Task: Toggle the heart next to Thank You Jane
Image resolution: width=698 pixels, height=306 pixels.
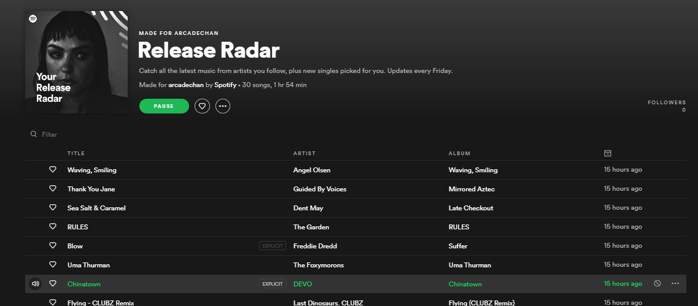Action: pyautogui.click(x=53, y=189)
